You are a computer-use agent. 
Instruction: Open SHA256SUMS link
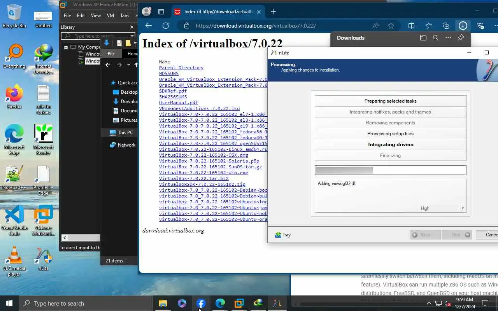(x=173, y=97)
